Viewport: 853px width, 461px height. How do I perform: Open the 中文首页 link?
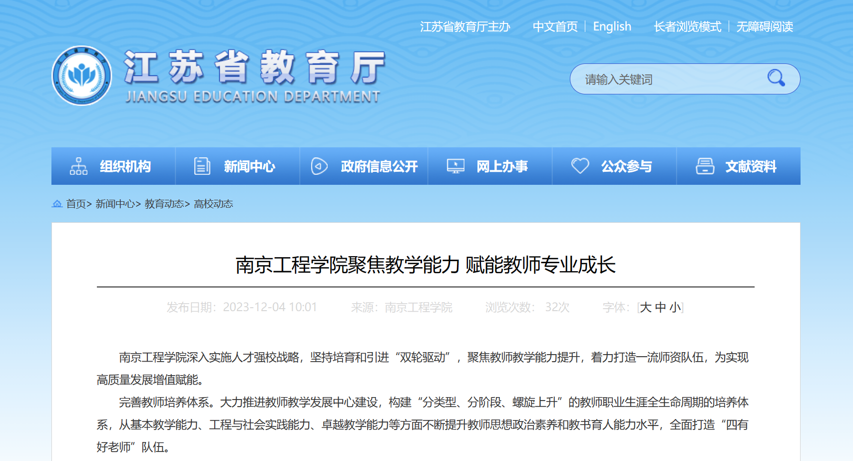click(x=555, y=26)
